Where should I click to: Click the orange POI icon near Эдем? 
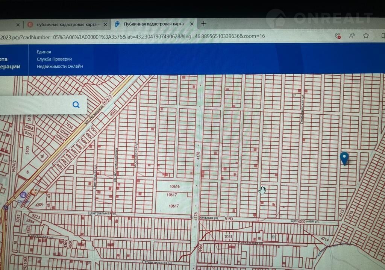34,191
